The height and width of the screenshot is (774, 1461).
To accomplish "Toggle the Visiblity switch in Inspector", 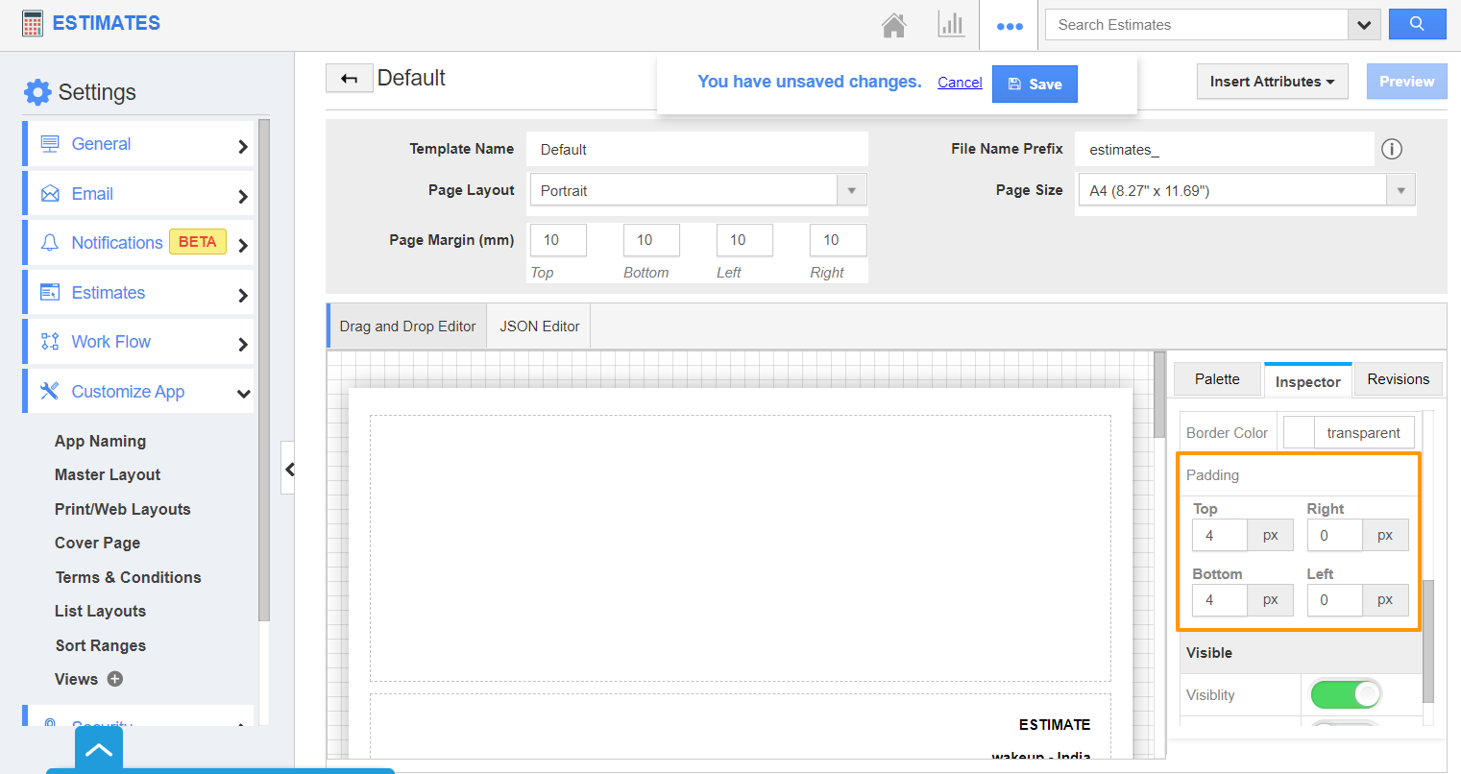I will pos(1346,693).
